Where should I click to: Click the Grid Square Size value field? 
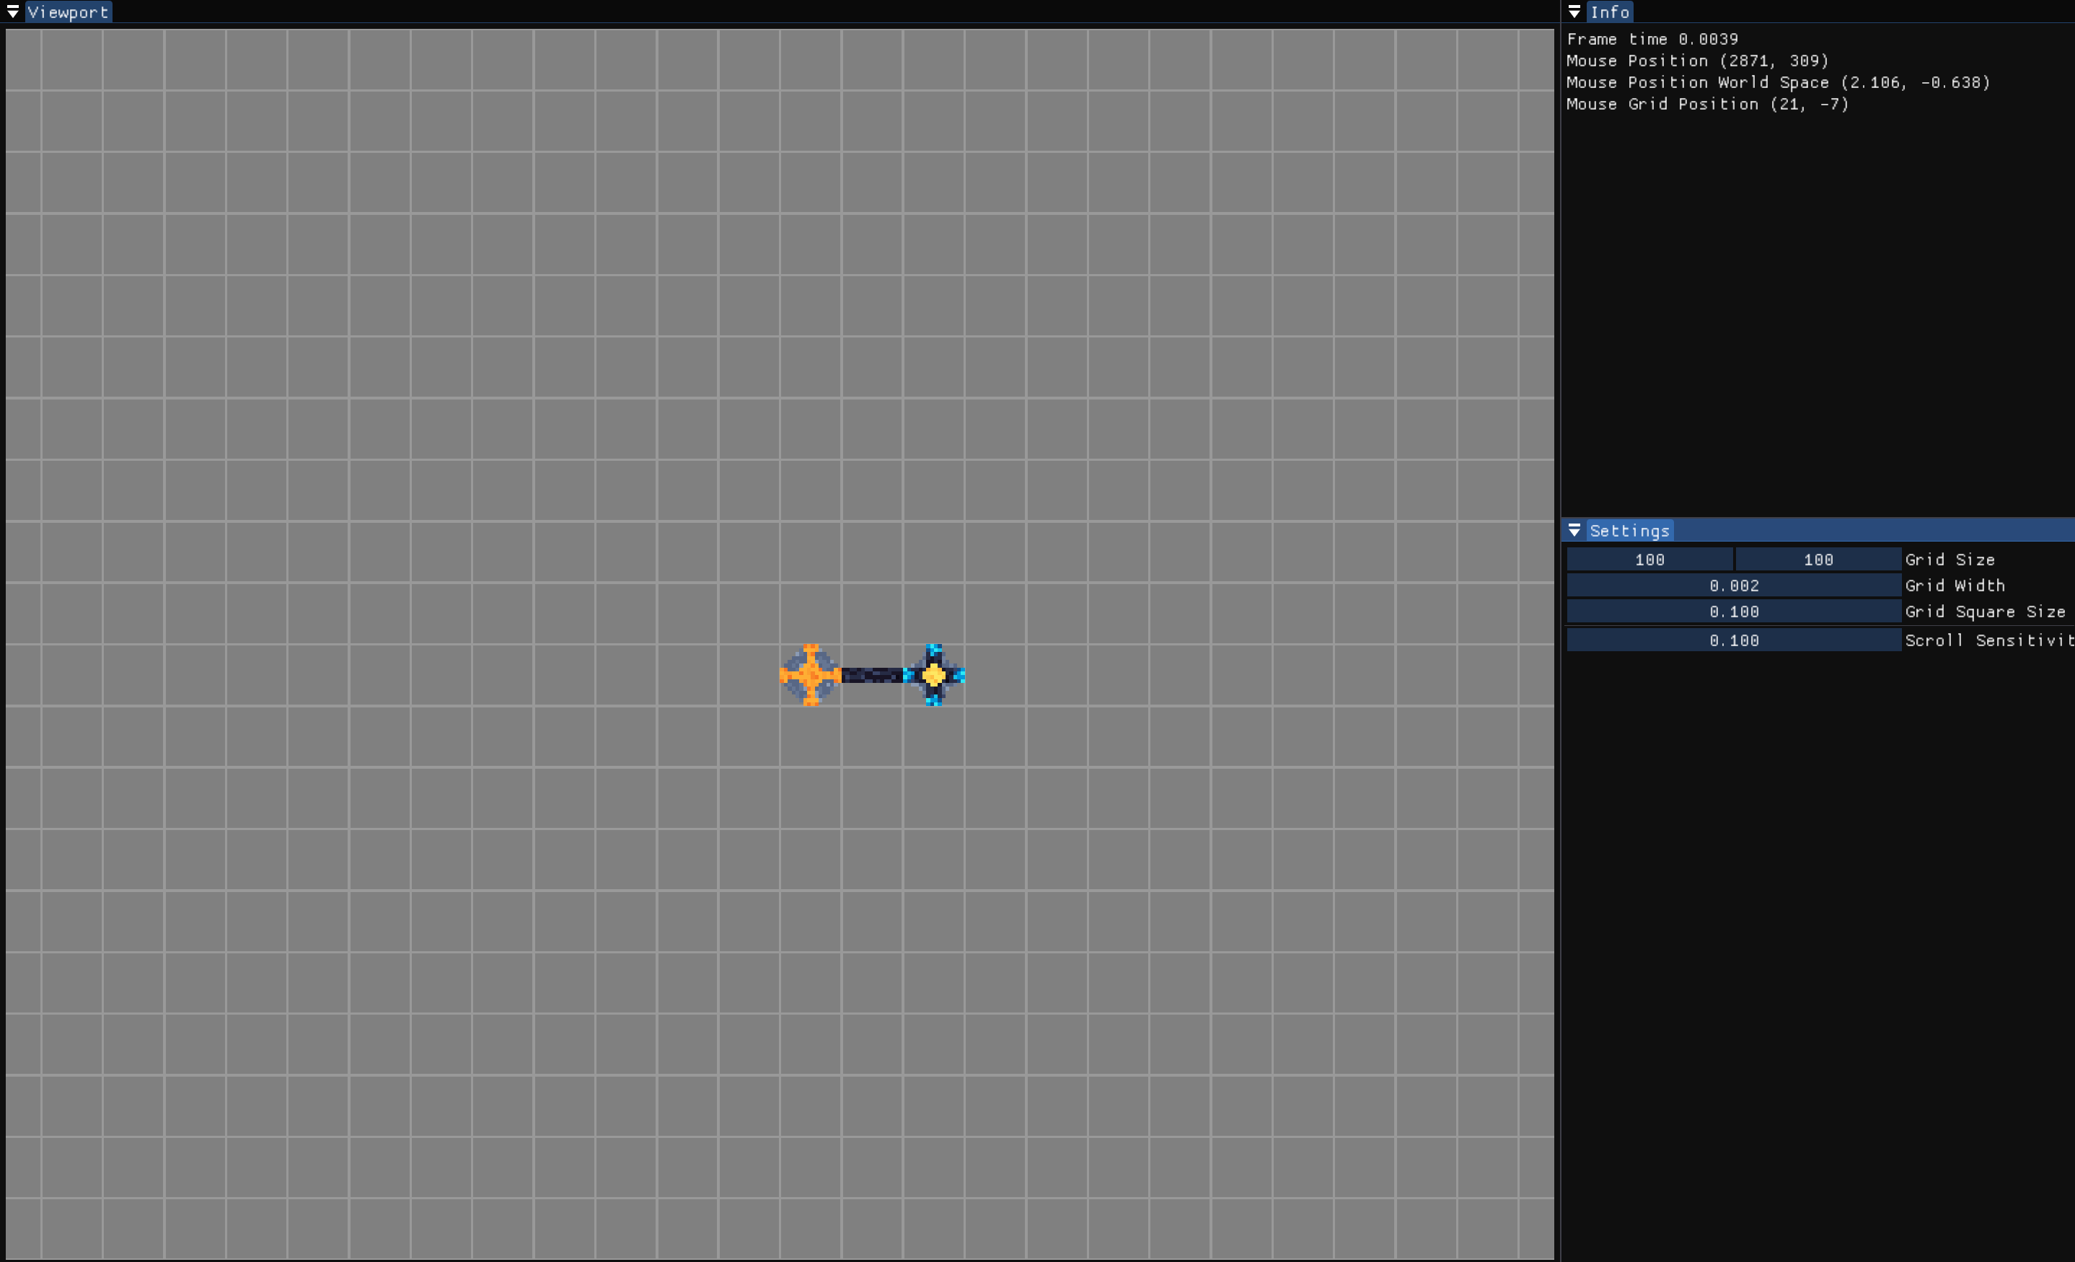pyautogui.click(x=1733, y=612)
